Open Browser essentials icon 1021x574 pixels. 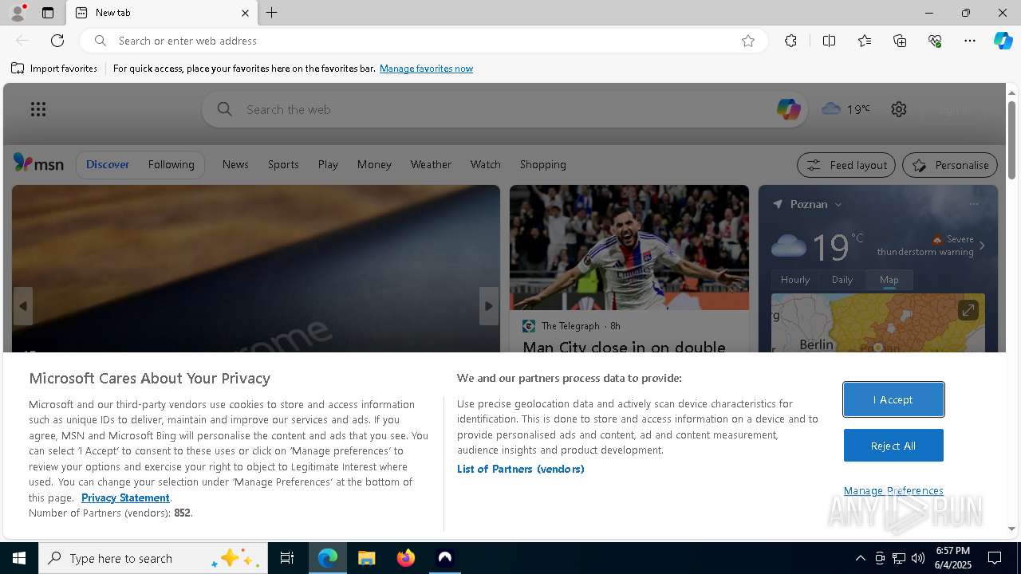tap(935, 41)
